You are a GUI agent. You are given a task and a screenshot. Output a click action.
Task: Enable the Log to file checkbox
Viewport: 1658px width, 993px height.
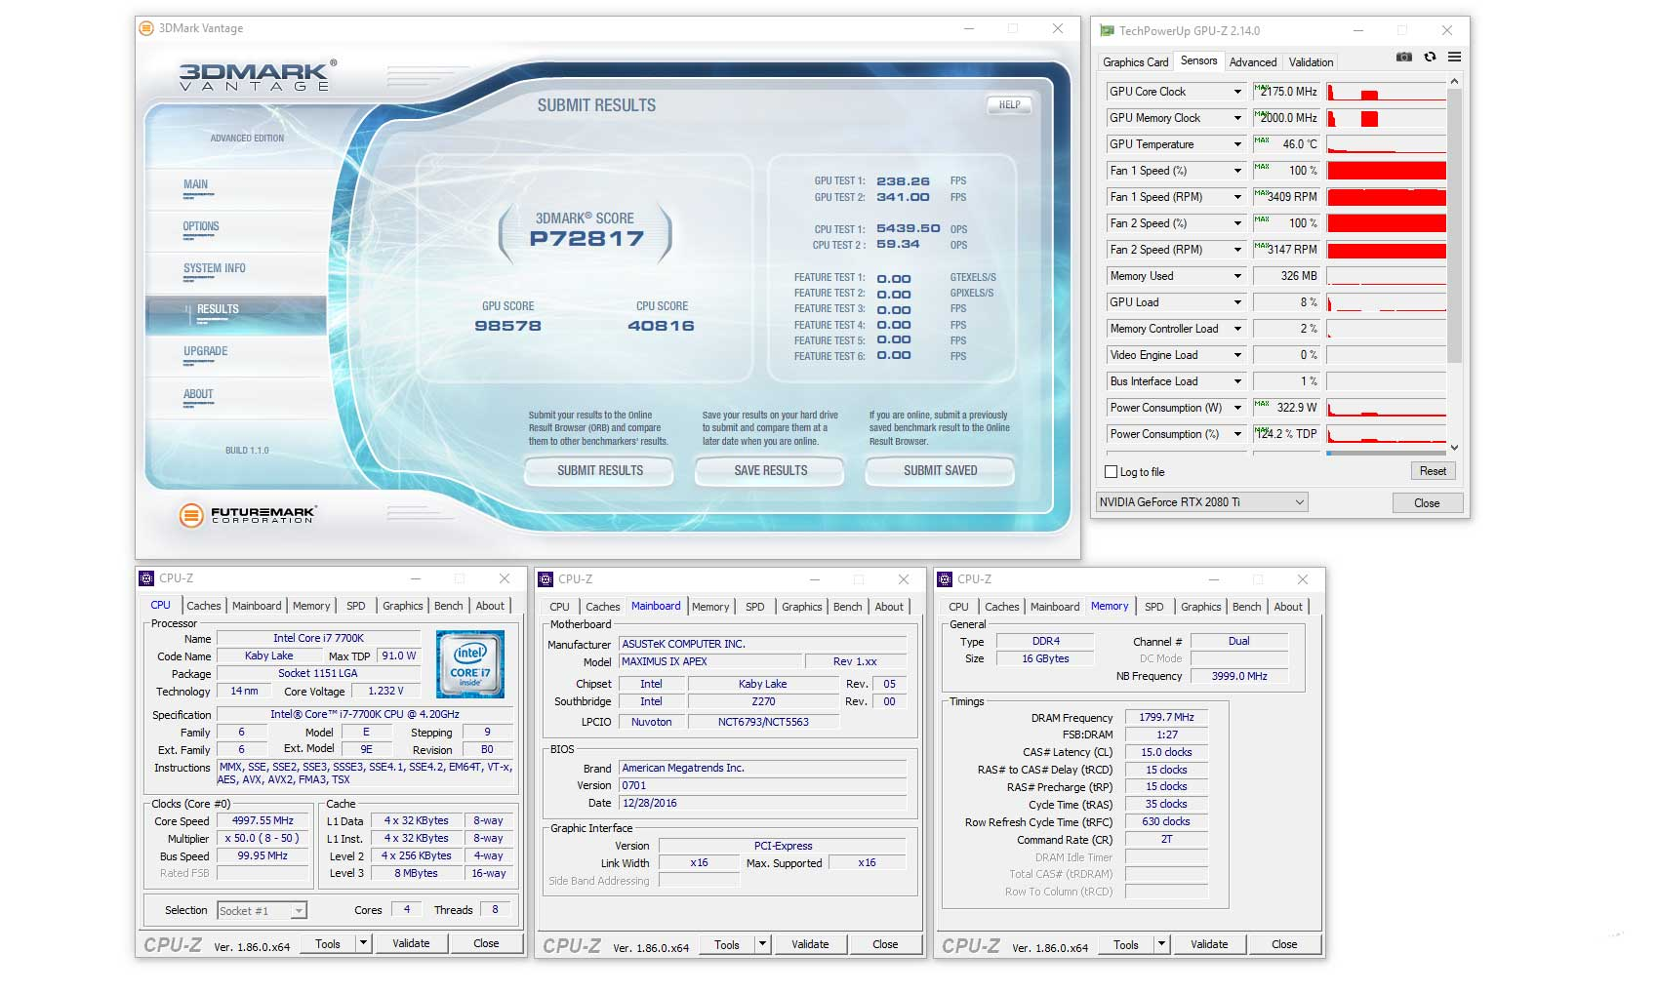point(1112,472)
